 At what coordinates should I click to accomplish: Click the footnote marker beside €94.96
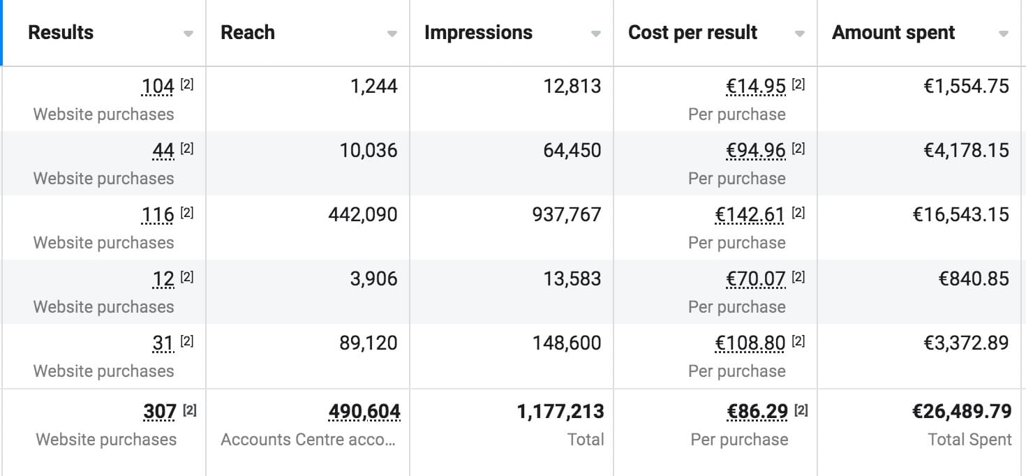(x=798, y=149)
